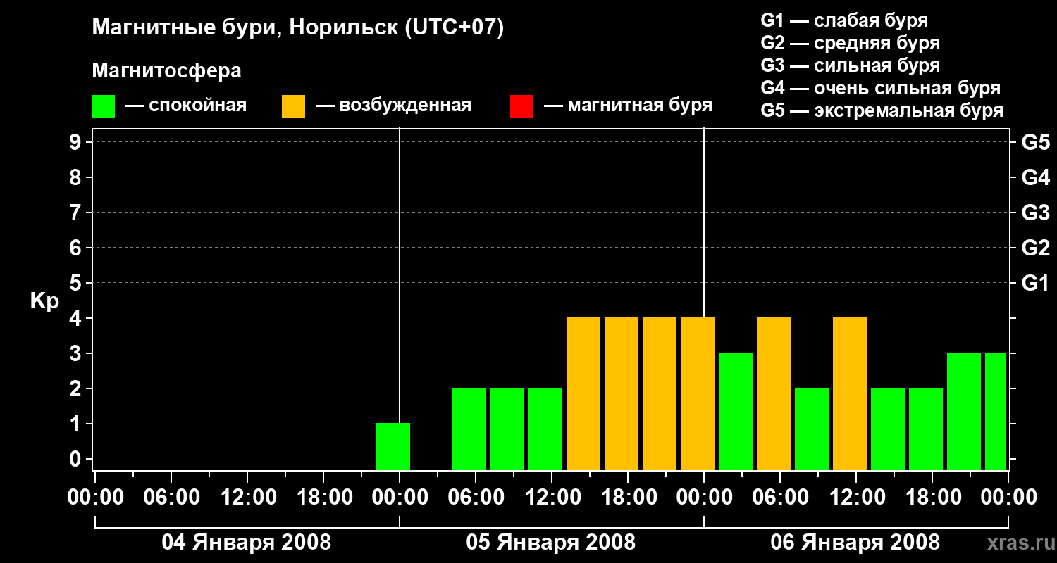Image resolution: width=1057 pixels, height=563 pixels.
Task: Click 'G5 — экстремальная буря' legend line
Action: pos(882,111)
